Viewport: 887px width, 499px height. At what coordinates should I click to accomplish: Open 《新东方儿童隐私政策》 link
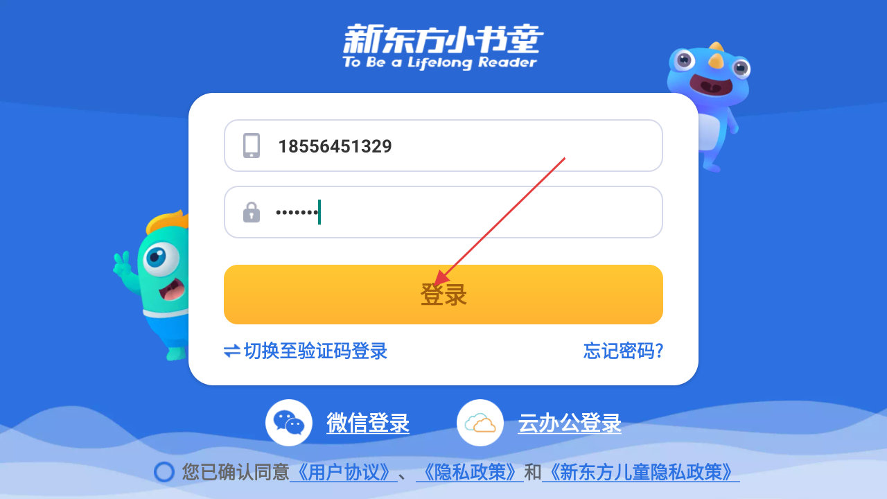641,473
